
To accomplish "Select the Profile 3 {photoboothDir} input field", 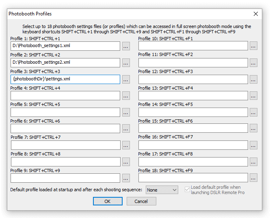I will pos(65,79).
